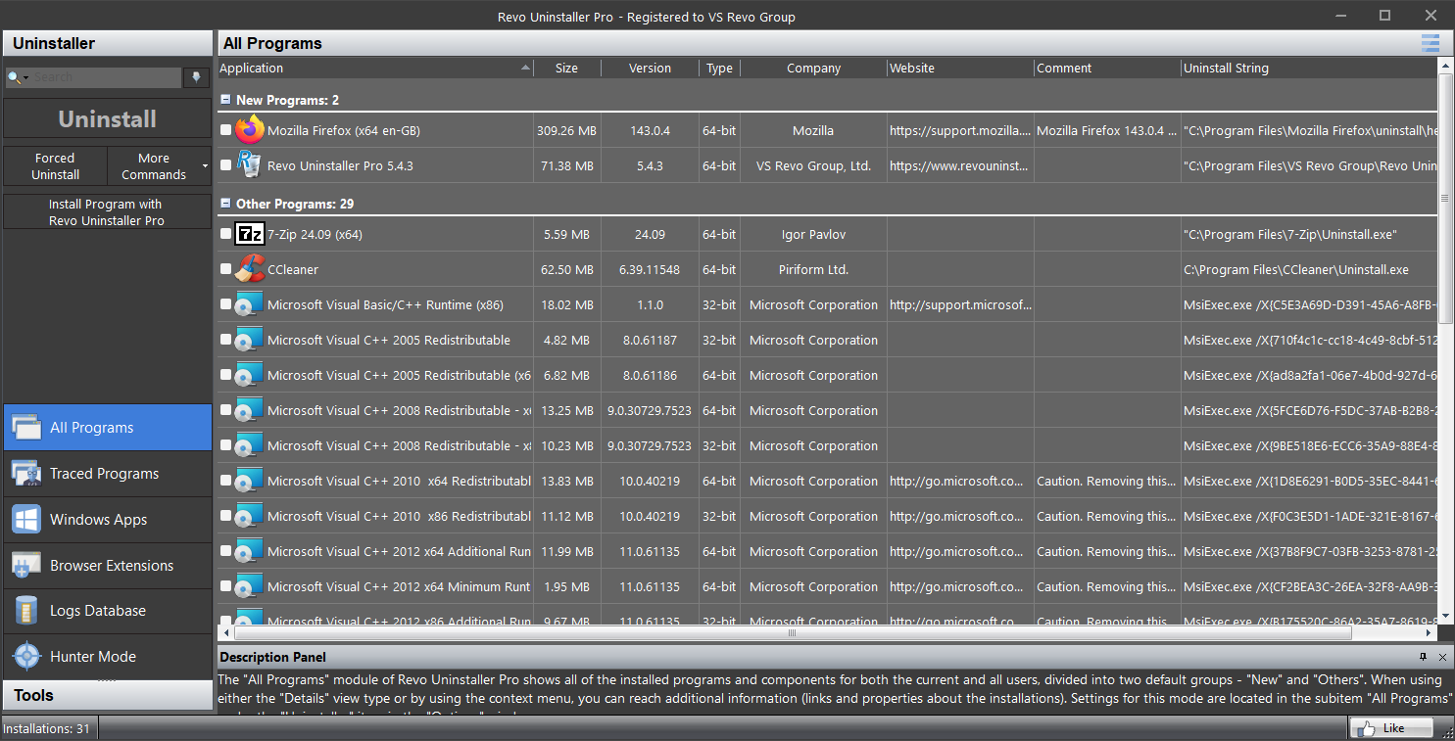The image size is (1455, 741).
Task: Click the Visual C++ 2010 x64 Redistributable icon
Action: click(250, 481)
